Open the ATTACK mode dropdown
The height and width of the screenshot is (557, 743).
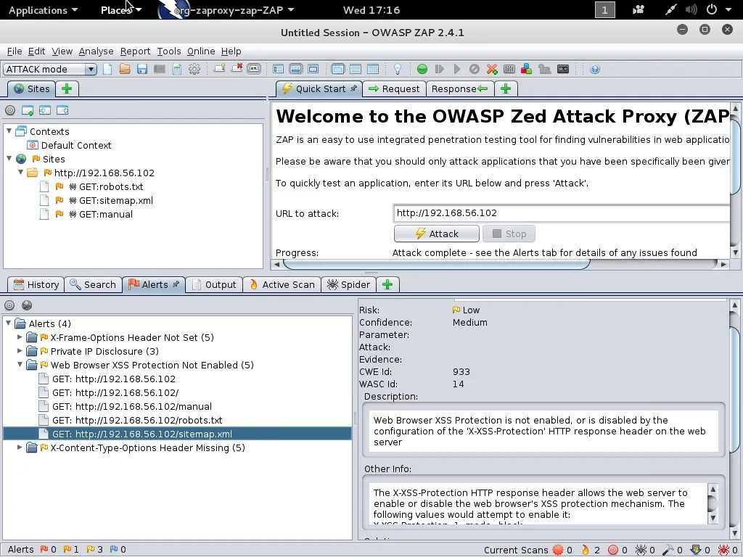50,69
